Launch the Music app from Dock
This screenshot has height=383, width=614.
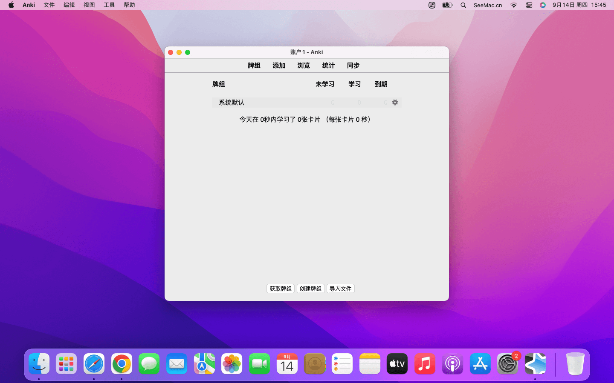pos(425,364)
